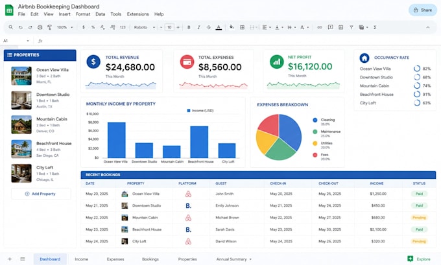Open the functions sigma menu

(375, 27)
